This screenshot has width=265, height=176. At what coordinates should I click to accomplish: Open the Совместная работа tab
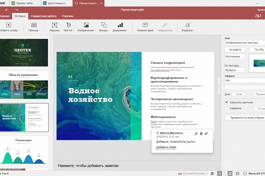44,16
